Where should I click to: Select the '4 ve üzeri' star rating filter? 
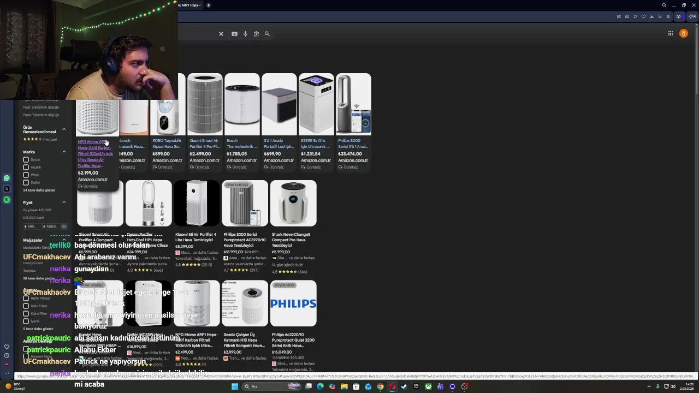40,139
